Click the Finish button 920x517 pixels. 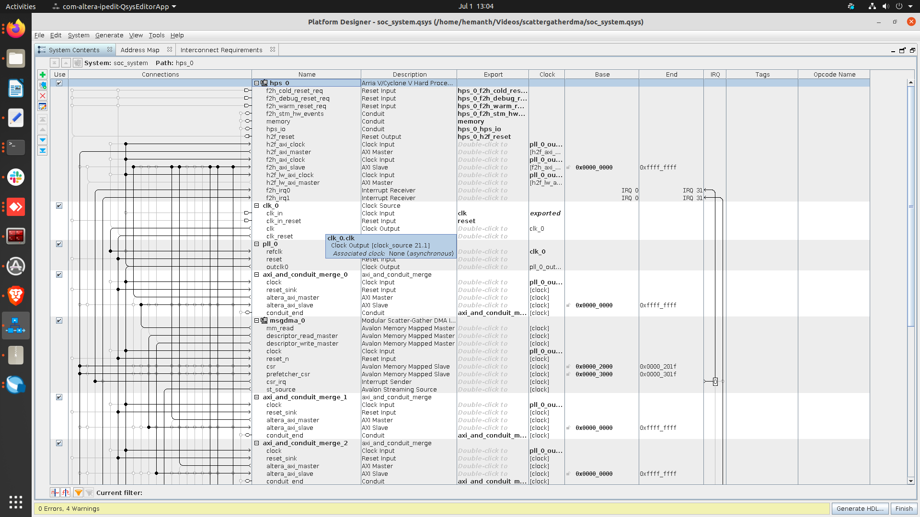pyautogui.click(x=904, y=508)
